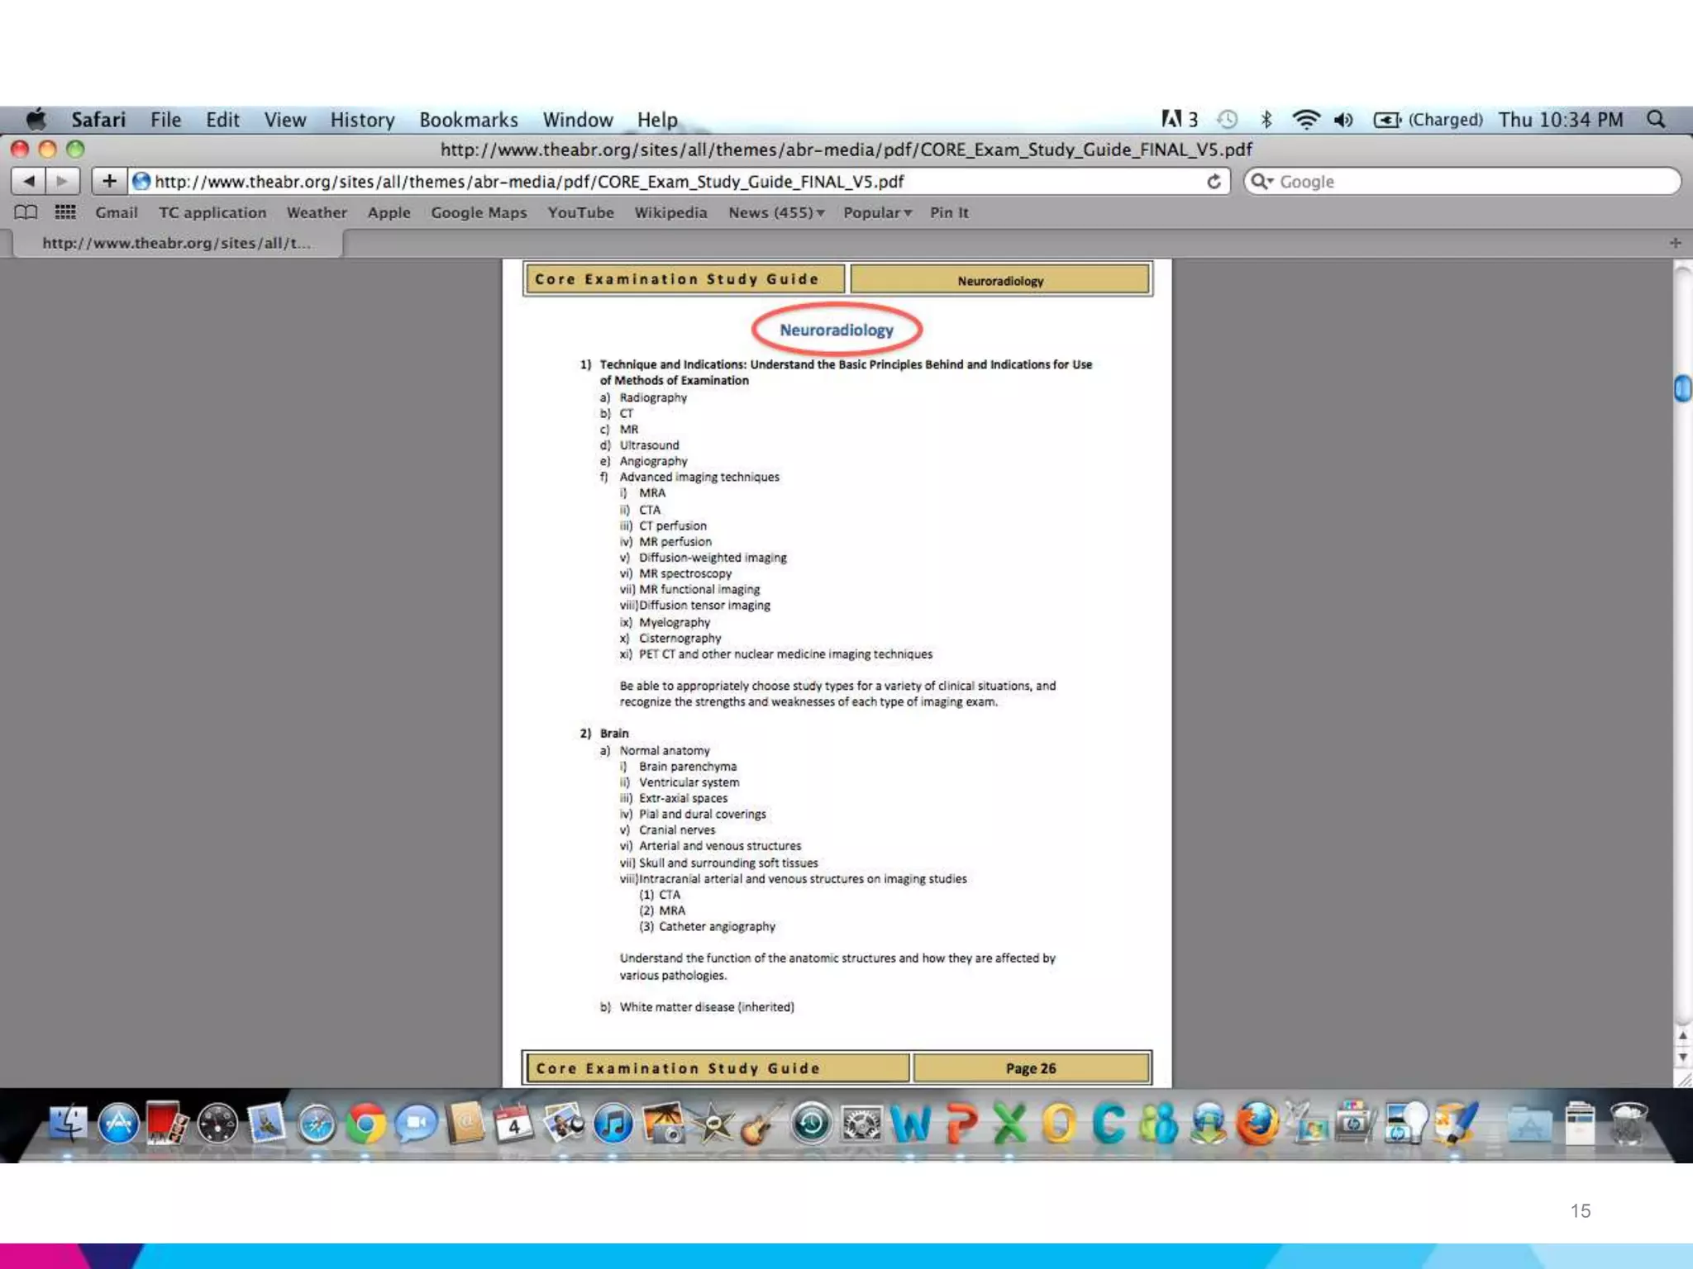
Task: Click the forward navigation arrow button
Action: point(63,181)
